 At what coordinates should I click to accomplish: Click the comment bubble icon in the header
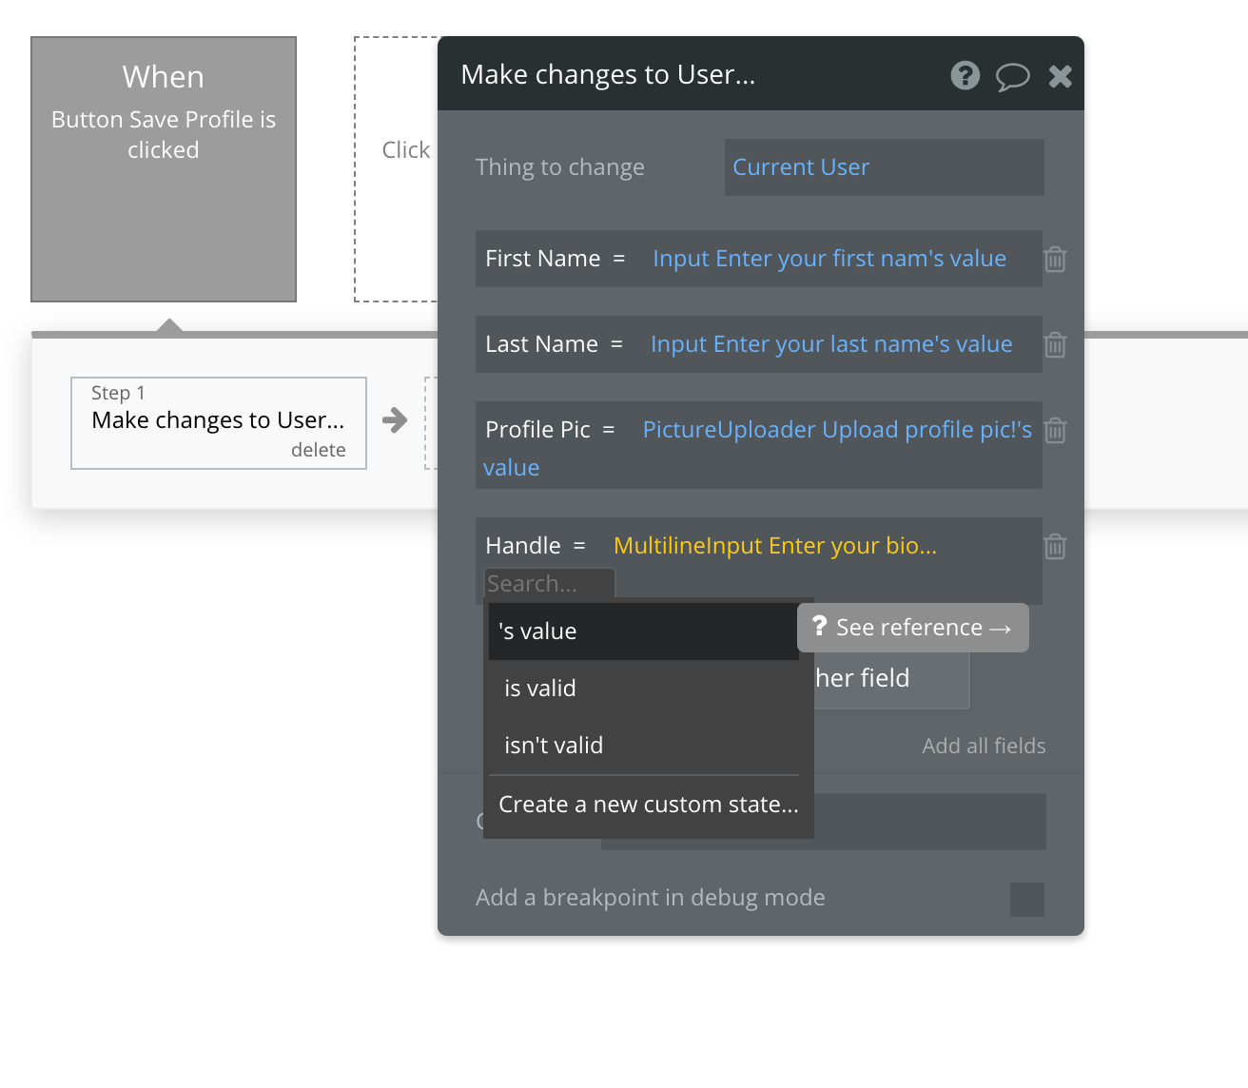[1012, 75]
